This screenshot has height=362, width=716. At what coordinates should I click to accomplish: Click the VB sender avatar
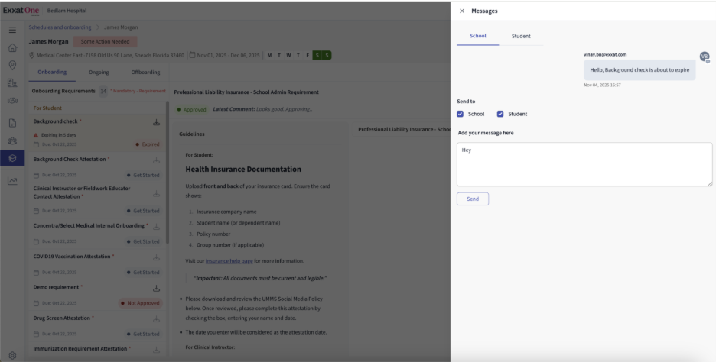[x=705, y=57]
